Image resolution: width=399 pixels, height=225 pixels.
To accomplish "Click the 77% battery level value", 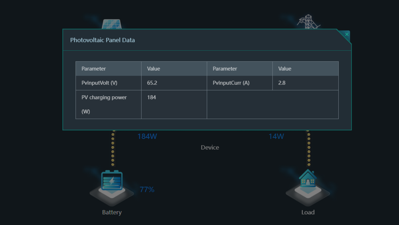I will pos(147,189).
